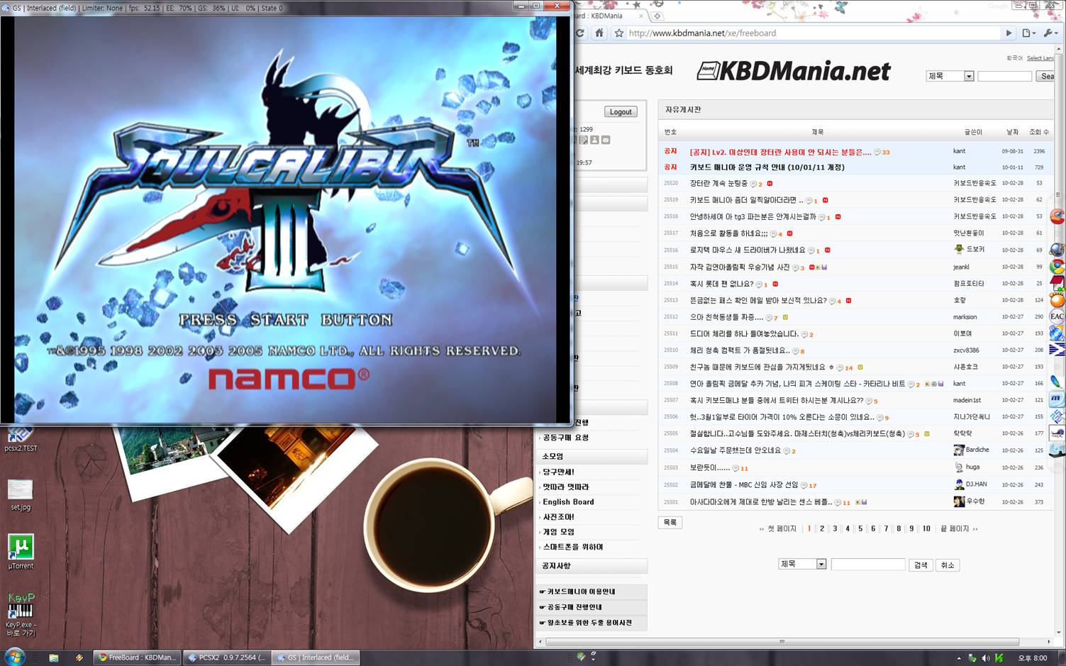Open 맛따라 멋따라 in the sidebar menu
This screenshot has height=666, width=1066.
pos(565,487)
